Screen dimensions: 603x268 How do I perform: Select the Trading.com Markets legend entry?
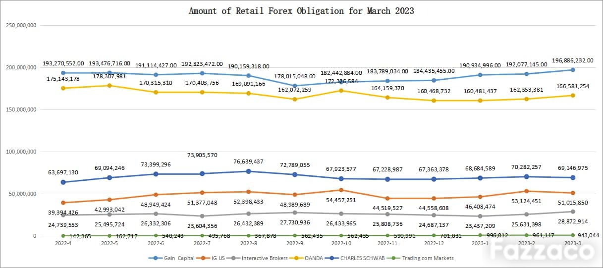[420, 258]
